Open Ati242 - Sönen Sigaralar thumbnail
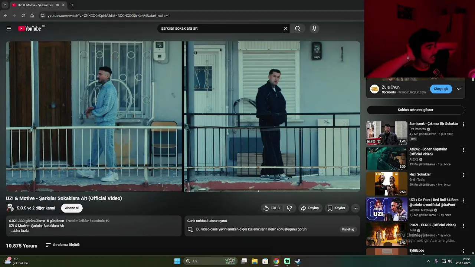 387,158
